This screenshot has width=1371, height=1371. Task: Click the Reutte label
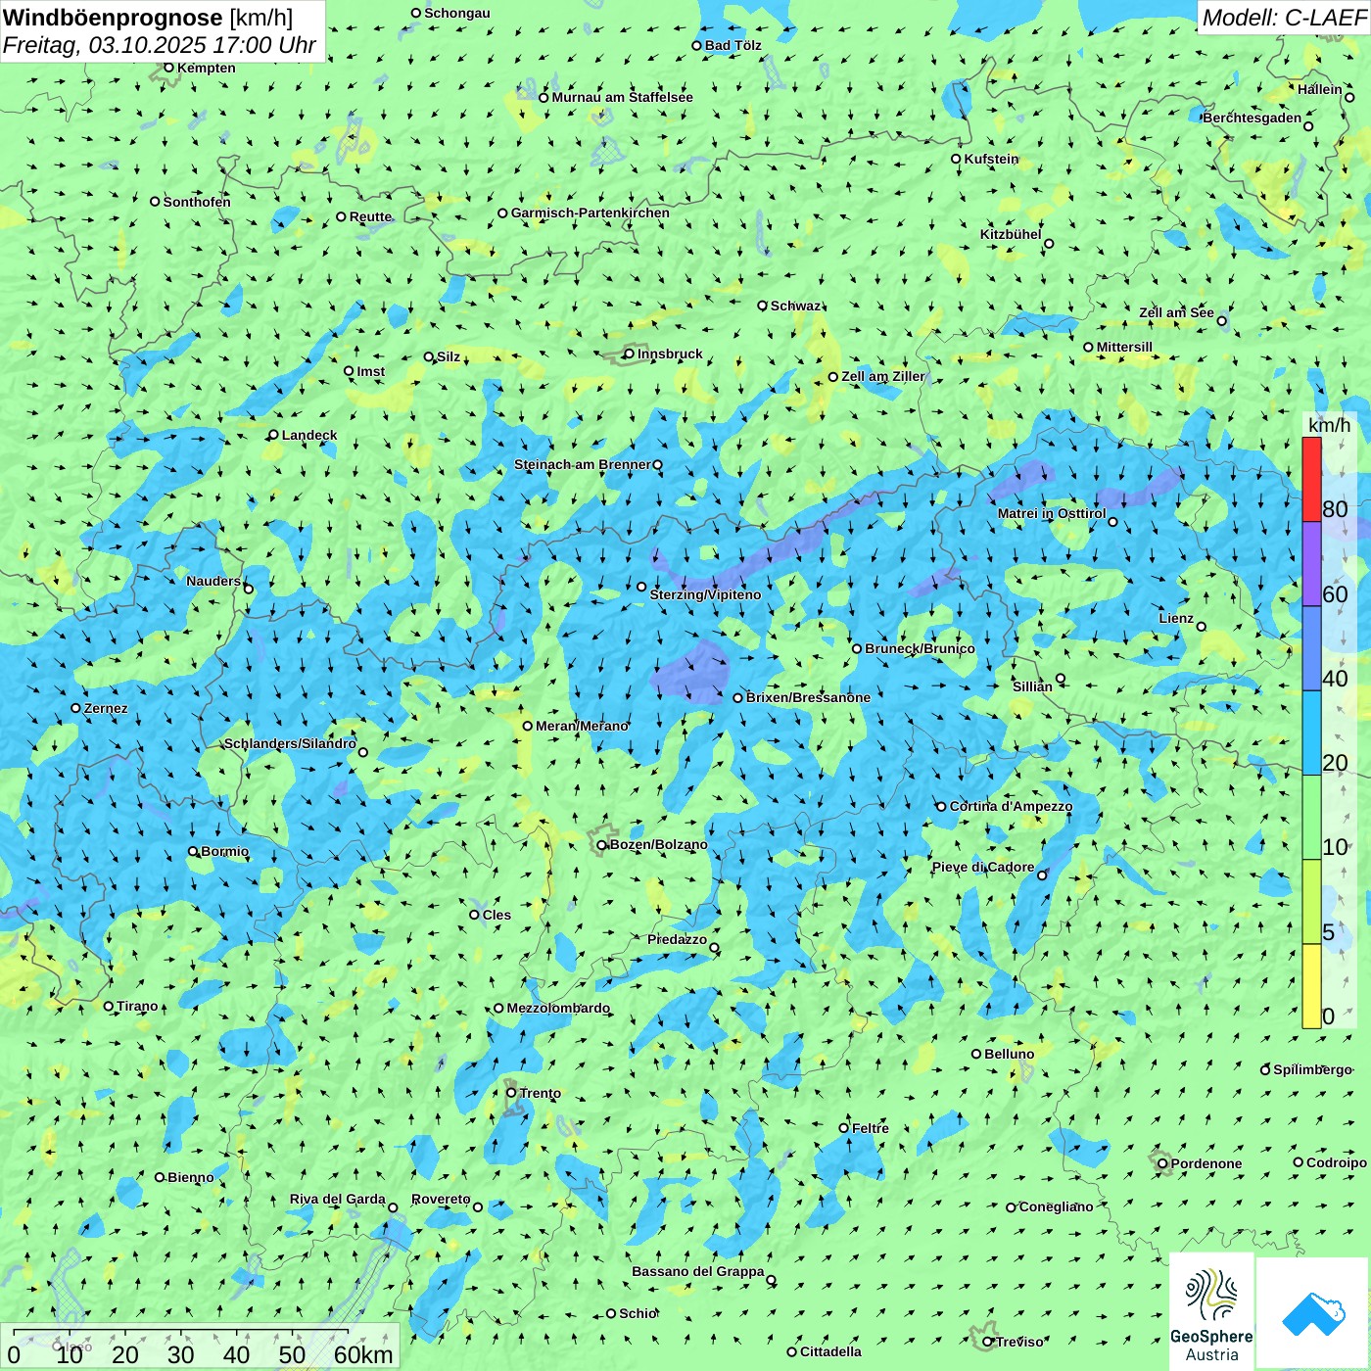point(370,216)
